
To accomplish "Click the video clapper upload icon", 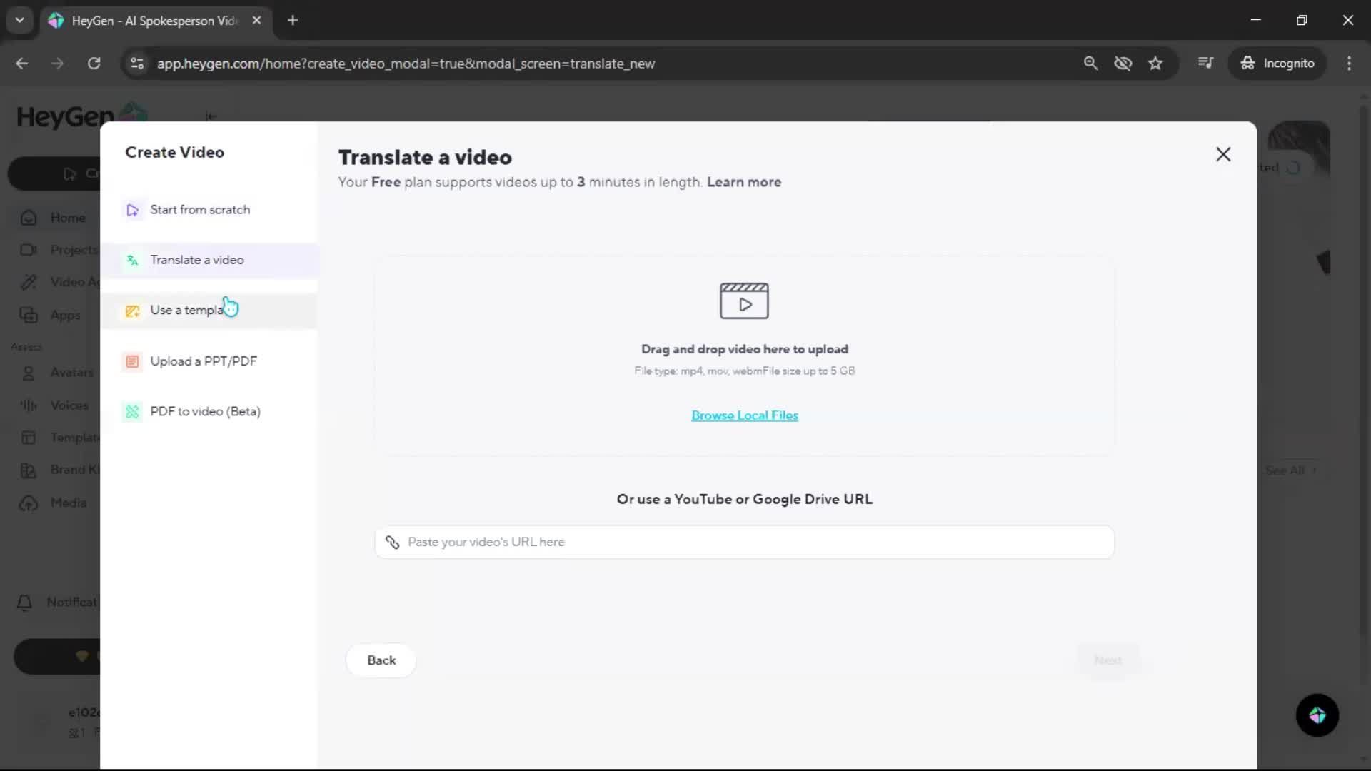I will 744,301.
